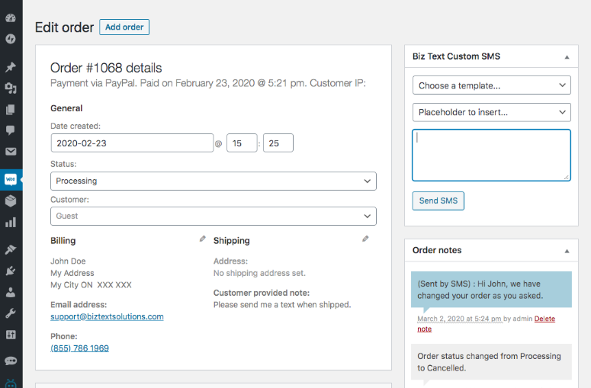Open Products box icon
591x388 pixels.
click(x=11, y=200)
